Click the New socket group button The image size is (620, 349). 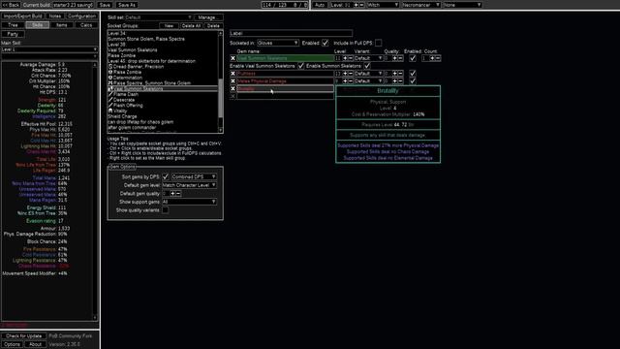point(169,26)
